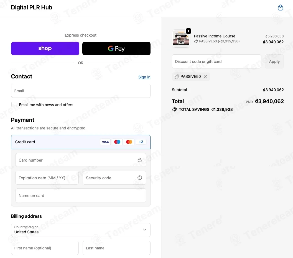Select the Credit card payment option
Viewport: 293px width, 258px height.
click(x=81, y=142)
